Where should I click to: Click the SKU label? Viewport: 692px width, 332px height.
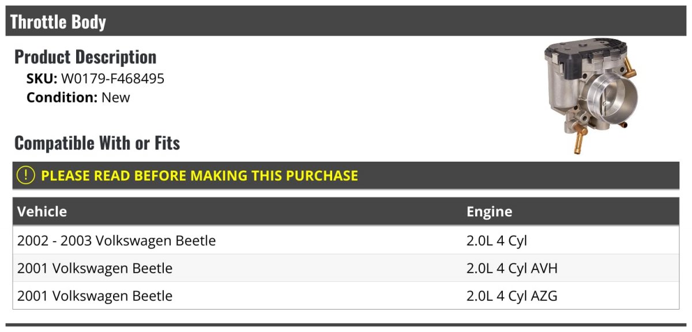click(x=42, y=79)
